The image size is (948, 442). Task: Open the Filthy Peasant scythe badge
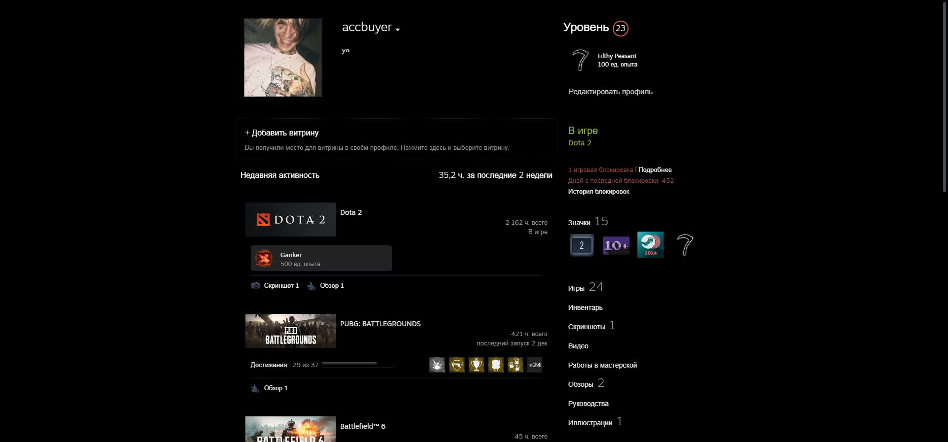(580, 60)
